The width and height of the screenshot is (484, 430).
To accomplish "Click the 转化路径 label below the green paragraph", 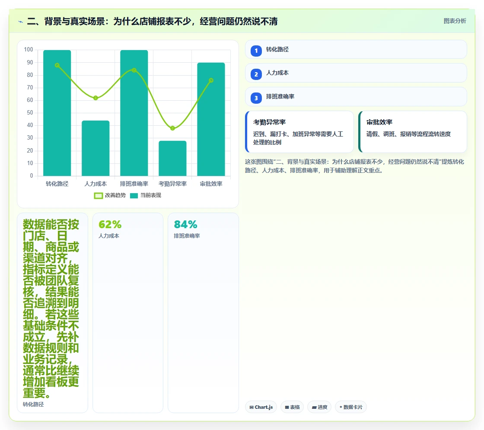I will (x=33, y=405).
